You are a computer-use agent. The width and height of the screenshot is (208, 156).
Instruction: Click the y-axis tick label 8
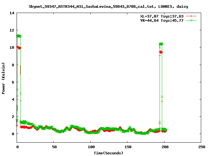(x=13, y=65)
